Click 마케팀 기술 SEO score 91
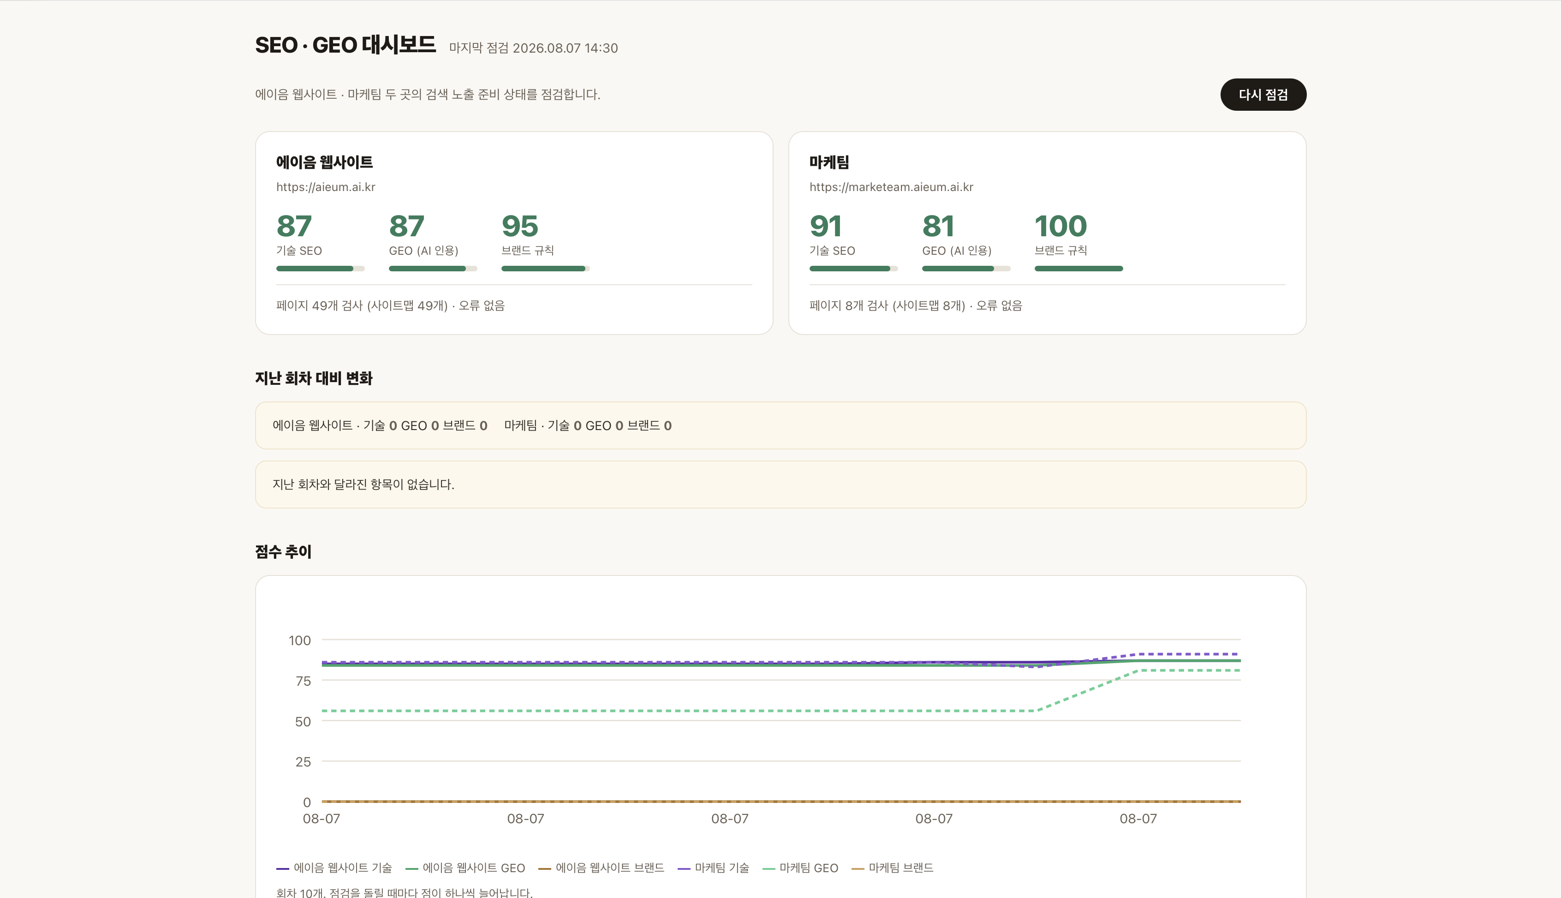 (x=826, y=226)
